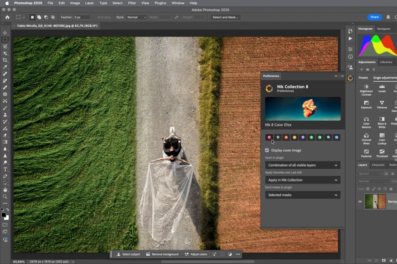
Task: Expand the Apply in Nik Collection dropdown
Action: (x=302, y=180)
